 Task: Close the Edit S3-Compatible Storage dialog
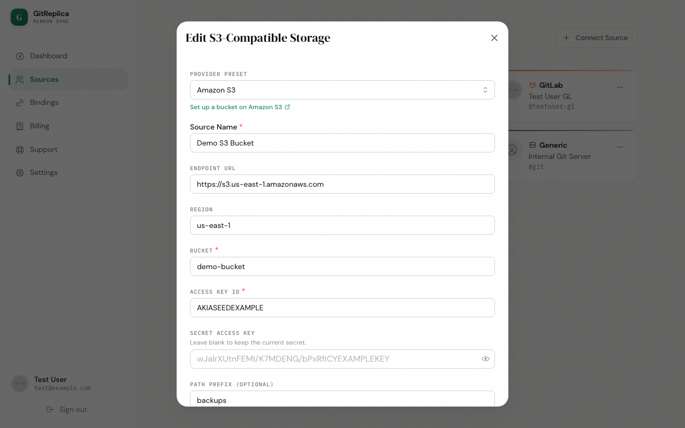click(494, 38)
